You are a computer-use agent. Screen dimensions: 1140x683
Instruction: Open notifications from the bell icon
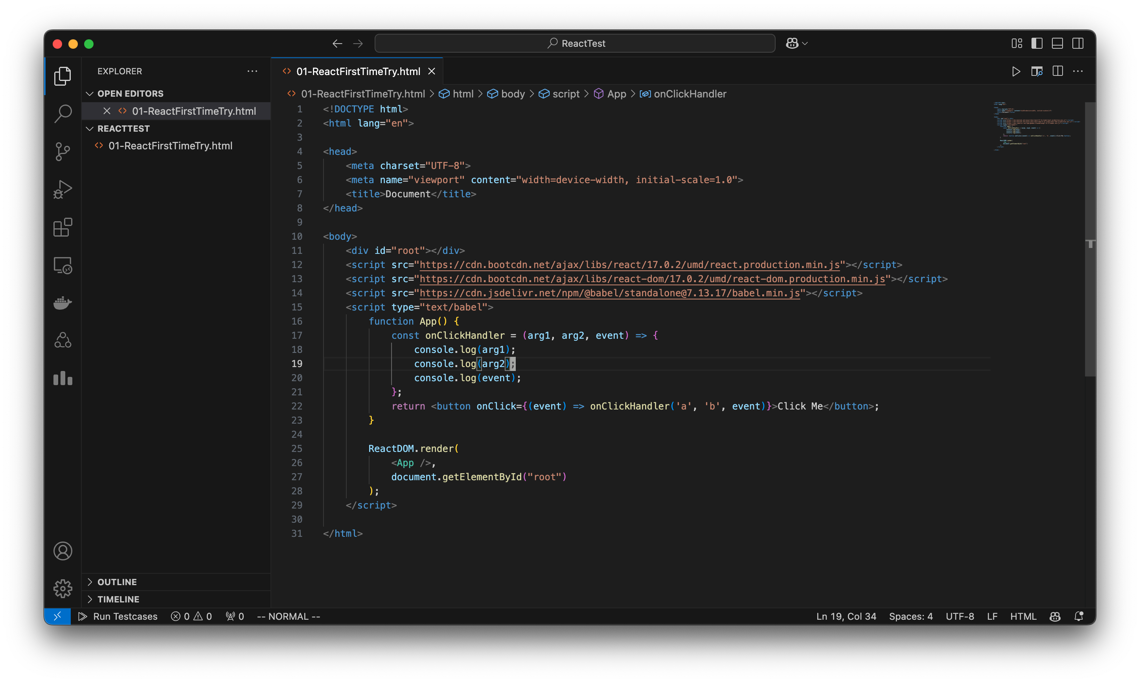(1079, 616)
